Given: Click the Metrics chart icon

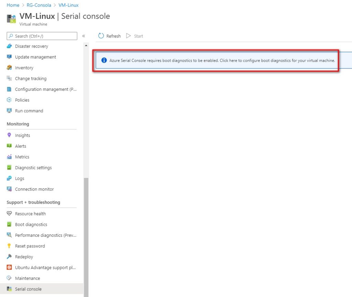Looking at the screenshot, I should tap(9, 157).
